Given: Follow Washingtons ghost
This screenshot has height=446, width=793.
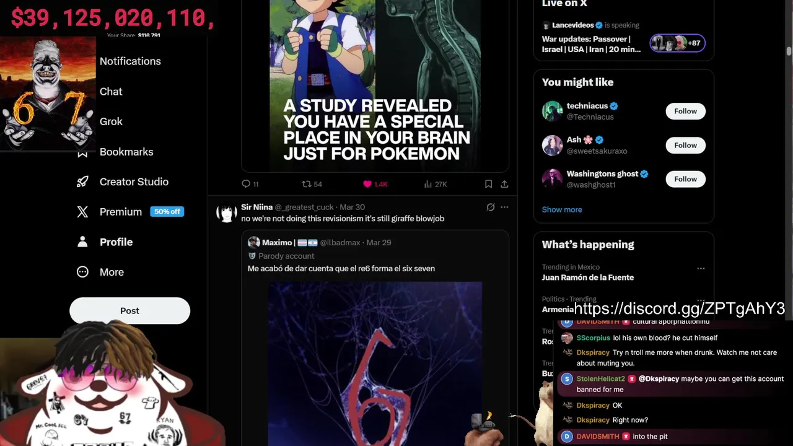Looking at the screenshot, I should 685,179.
